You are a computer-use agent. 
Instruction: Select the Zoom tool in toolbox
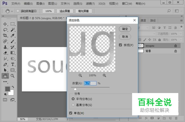coord(12,76)
